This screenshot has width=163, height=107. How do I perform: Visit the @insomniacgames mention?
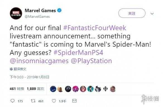coord(39,61)
